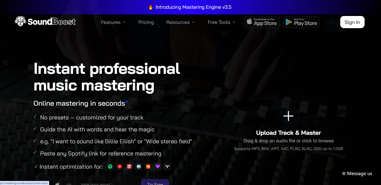Click the Sign In button
This screenshot has height=185, width=381.
coord(352,22)
